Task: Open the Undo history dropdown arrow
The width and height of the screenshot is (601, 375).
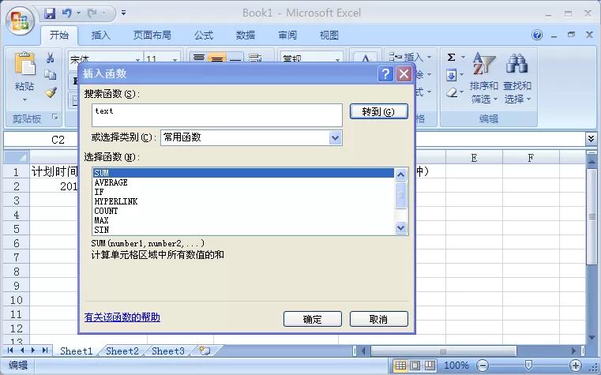Action: coord(78,13)
